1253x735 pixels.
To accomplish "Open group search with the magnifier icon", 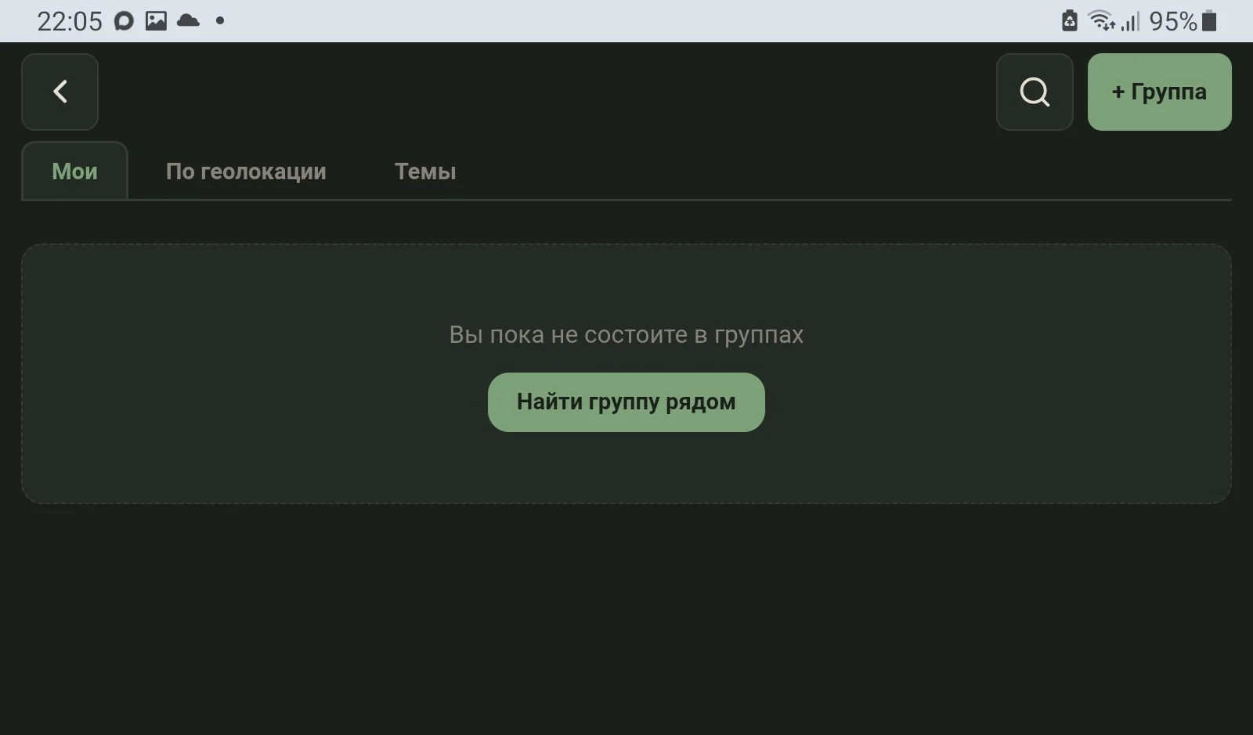I will coord(1035,92).
